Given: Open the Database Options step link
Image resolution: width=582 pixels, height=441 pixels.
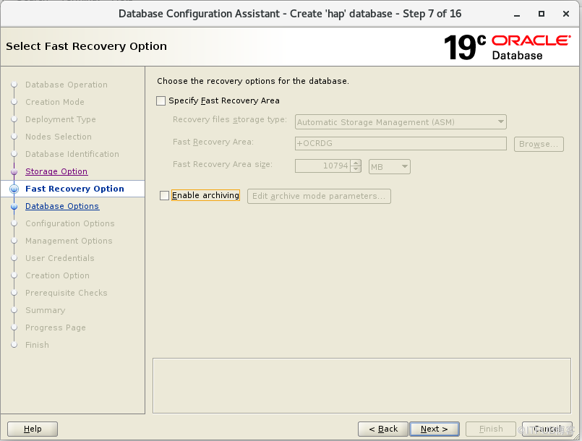Looking at the screenshot, I should (62, 206).
